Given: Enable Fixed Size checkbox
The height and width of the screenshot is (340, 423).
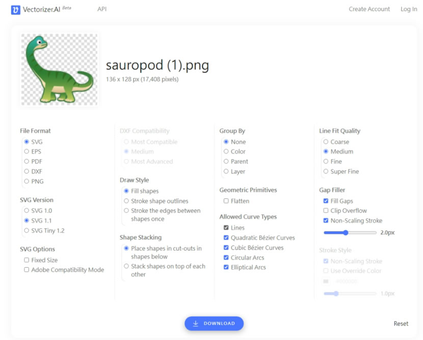Looking at the screenshot, I should pyautogui.click(x=27, y=260).
